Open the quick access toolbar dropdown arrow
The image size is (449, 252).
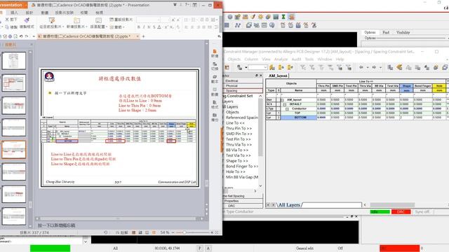[x=33, y=36]
